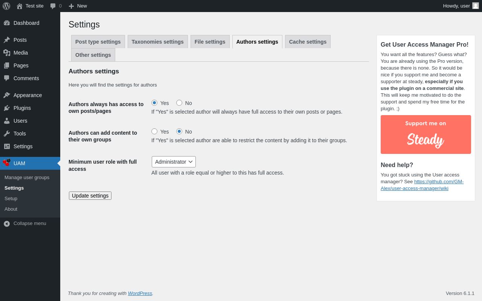The height and width of the screenshot is (301, 482).
Task: Open the Minimum user role dropdown
Action: pyautogui.click(x=174, y=162)
